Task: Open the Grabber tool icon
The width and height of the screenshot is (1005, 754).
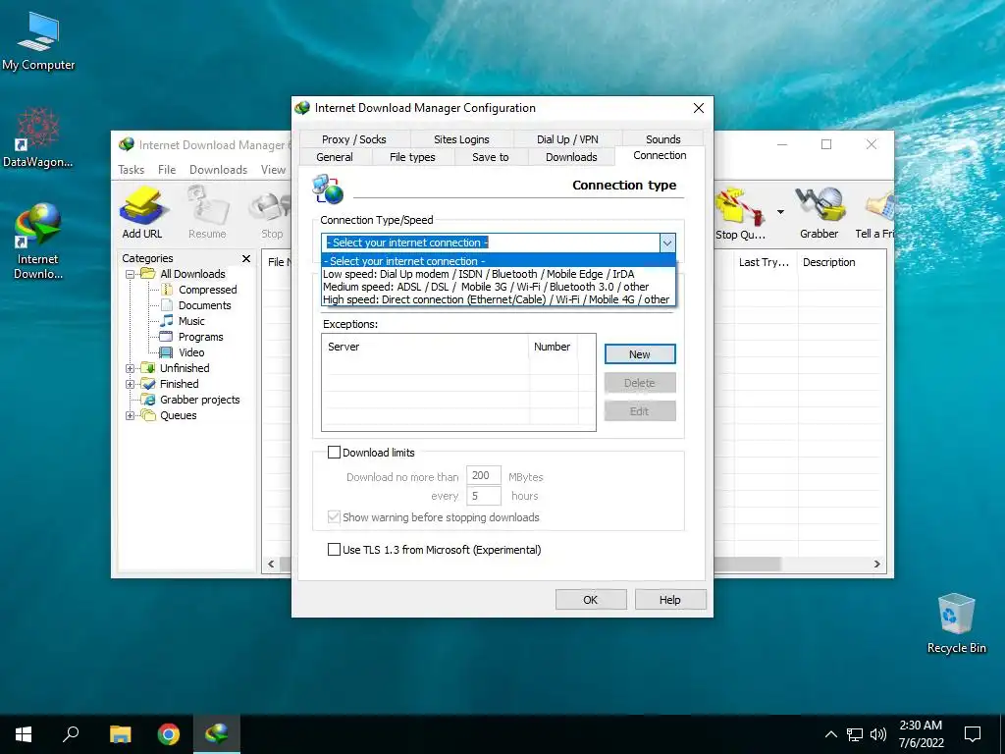Action: pyautogui.click(x=820, y=213)
